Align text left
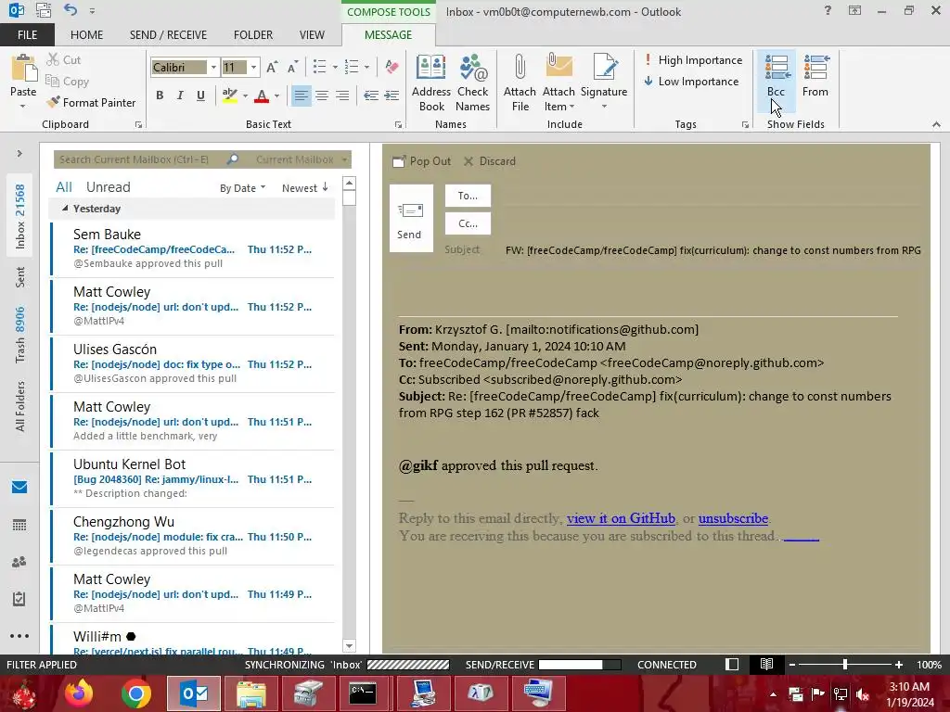950x712 pixels. click(x=302, y=95)
